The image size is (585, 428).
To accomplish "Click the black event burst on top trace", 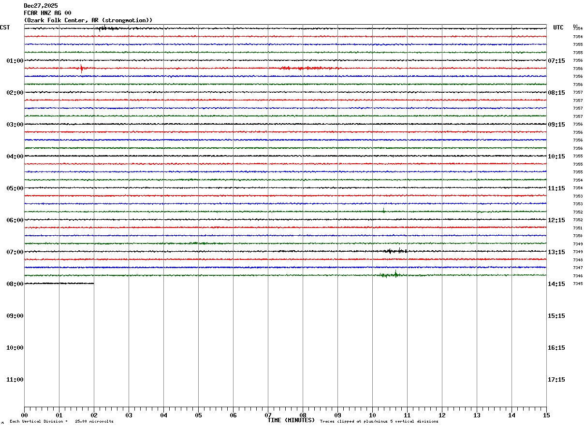I will (x=107, y=29).
